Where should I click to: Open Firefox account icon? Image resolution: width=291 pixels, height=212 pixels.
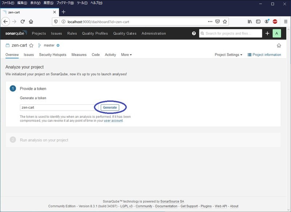point(267,21)
